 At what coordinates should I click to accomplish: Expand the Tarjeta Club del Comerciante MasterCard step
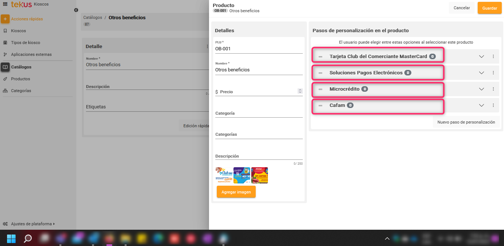click(x=481, y=57)
